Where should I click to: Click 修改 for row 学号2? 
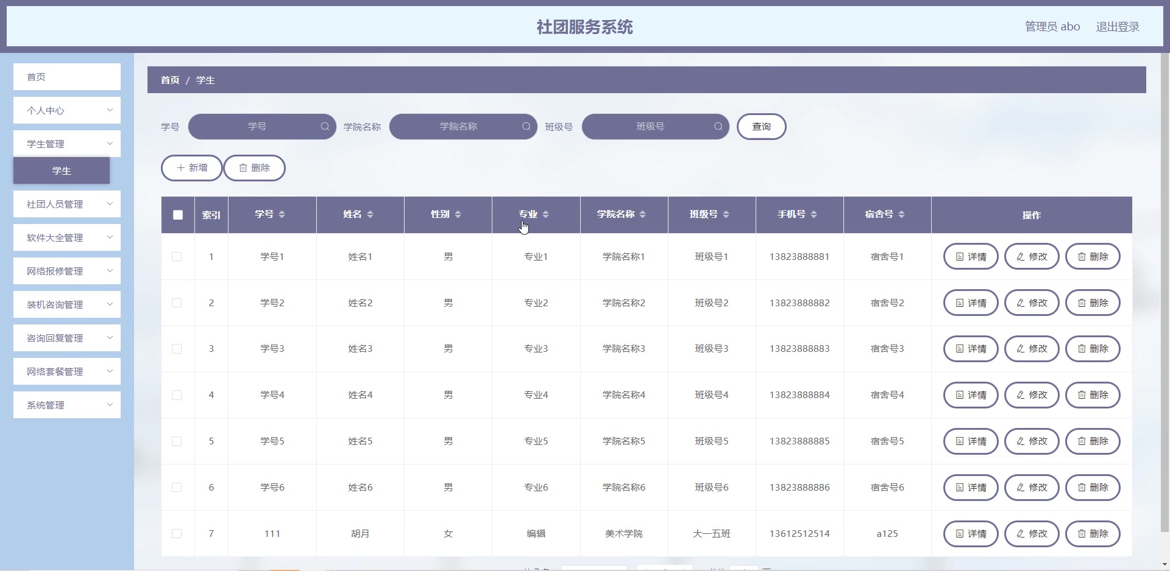(x=1032, y=303)
